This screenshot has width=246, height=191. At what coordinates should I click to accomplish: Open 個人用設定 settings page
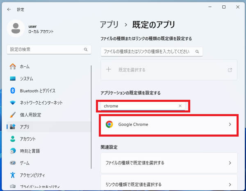pyautogui.click(x=49, y=115)
